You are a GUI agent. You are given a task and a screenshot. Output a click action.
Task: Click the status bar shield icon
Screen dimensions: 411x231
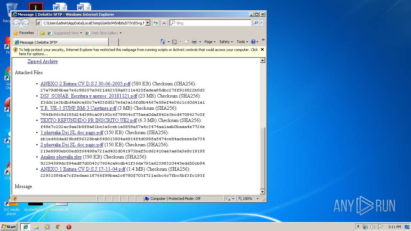(15, 199)
